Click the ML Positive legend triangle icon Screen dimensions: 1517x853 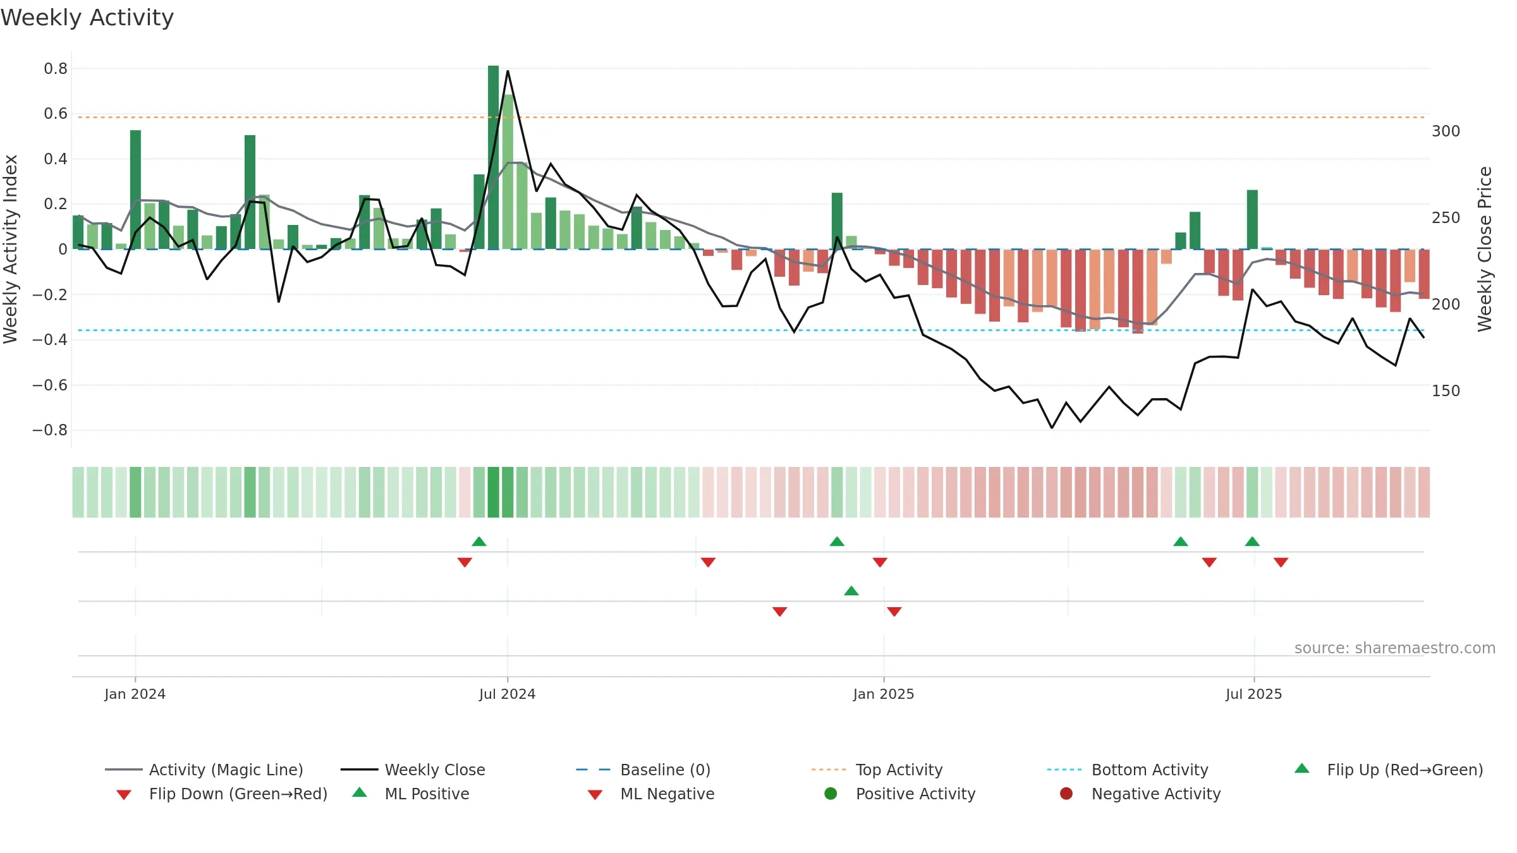(360, 792)
